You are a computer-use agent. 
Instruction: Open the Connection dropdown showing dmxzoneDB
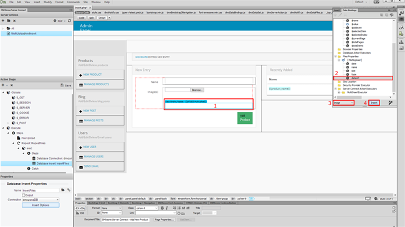coord(40,200)
